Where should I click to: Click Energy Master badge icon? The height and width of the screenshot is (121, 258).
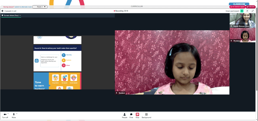tap(55, 78)
